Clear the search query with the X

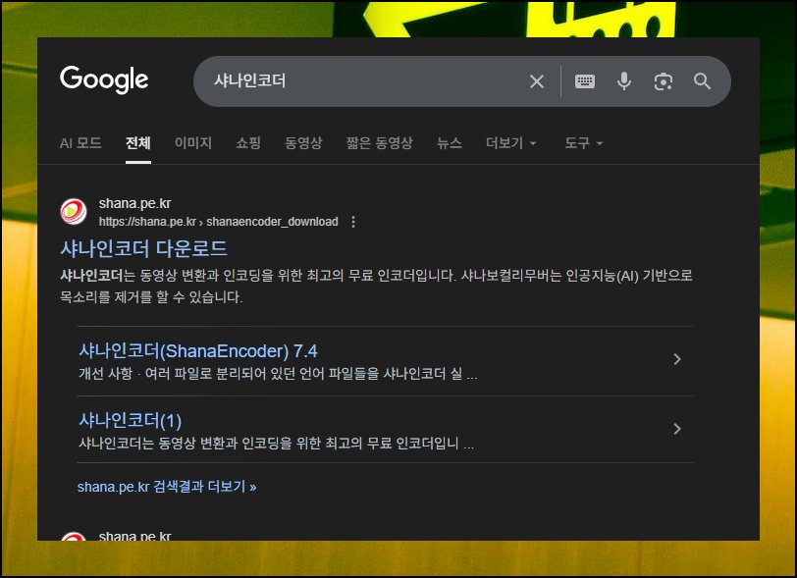(537, 81)
